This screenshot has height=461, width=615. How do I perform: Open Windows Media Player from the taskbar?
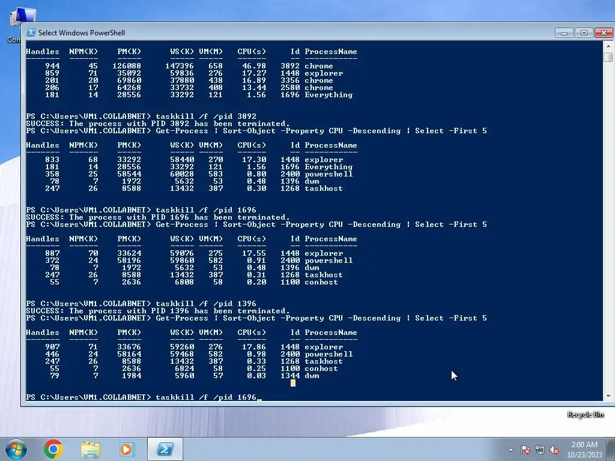click(x=127, y=450)
